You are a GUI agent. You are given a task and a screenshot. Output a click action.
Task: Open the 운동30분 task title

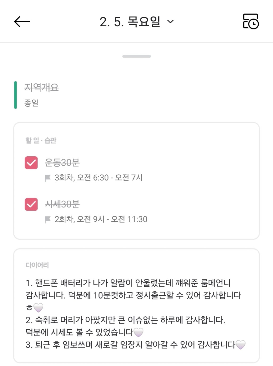coord(62,162)
